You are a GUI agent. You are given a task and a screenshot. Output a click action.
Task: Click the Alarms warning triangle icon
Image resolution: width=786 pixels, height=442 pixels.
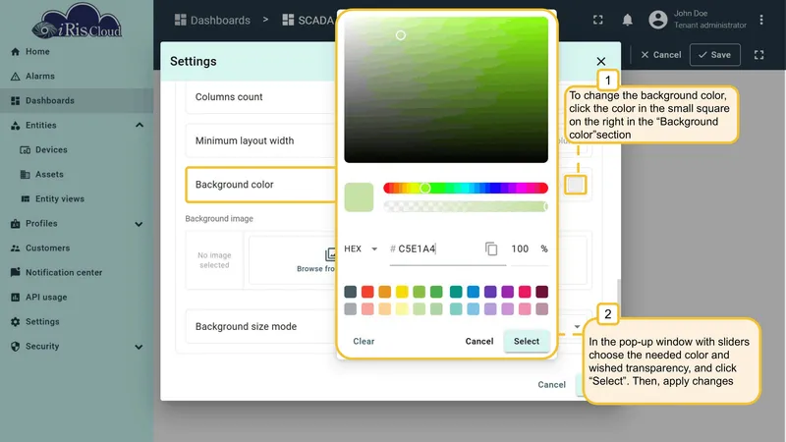coord(15,77)
